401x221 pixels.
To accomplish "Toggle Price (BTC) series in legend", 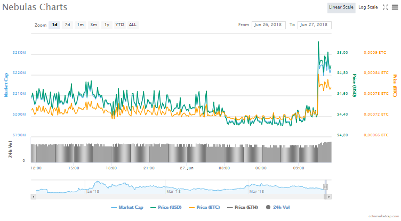I will click(204, 207).
